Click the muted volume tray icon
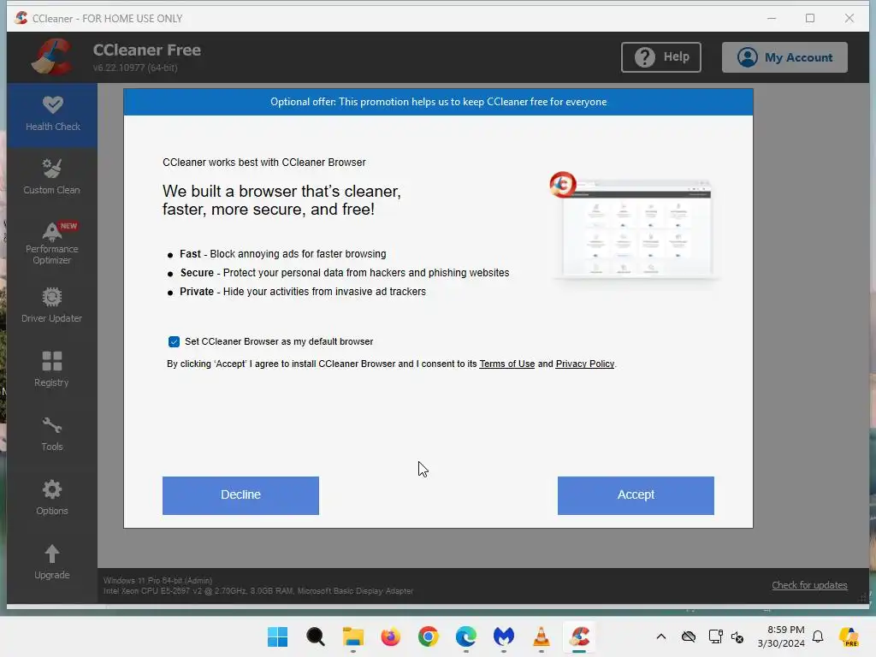 737,636
